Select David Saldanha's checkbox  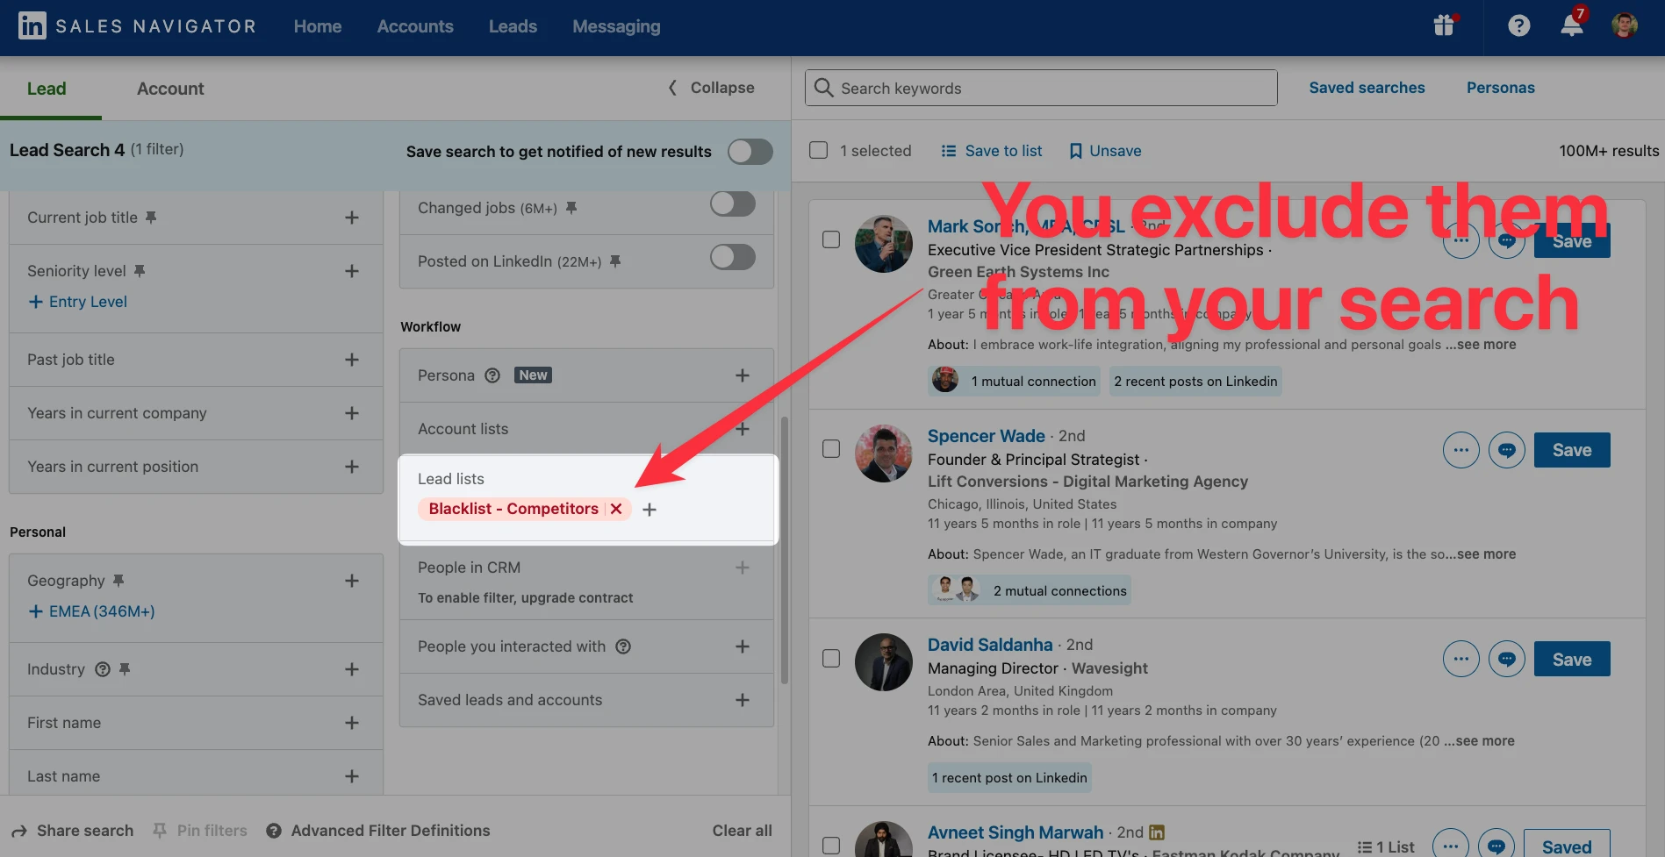pos(831,658)
